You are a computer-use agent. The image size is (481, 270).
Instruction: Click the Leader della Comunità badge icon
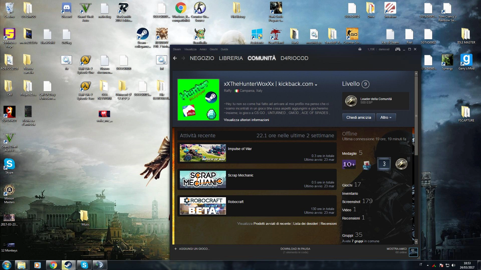(x=351, y=101)
